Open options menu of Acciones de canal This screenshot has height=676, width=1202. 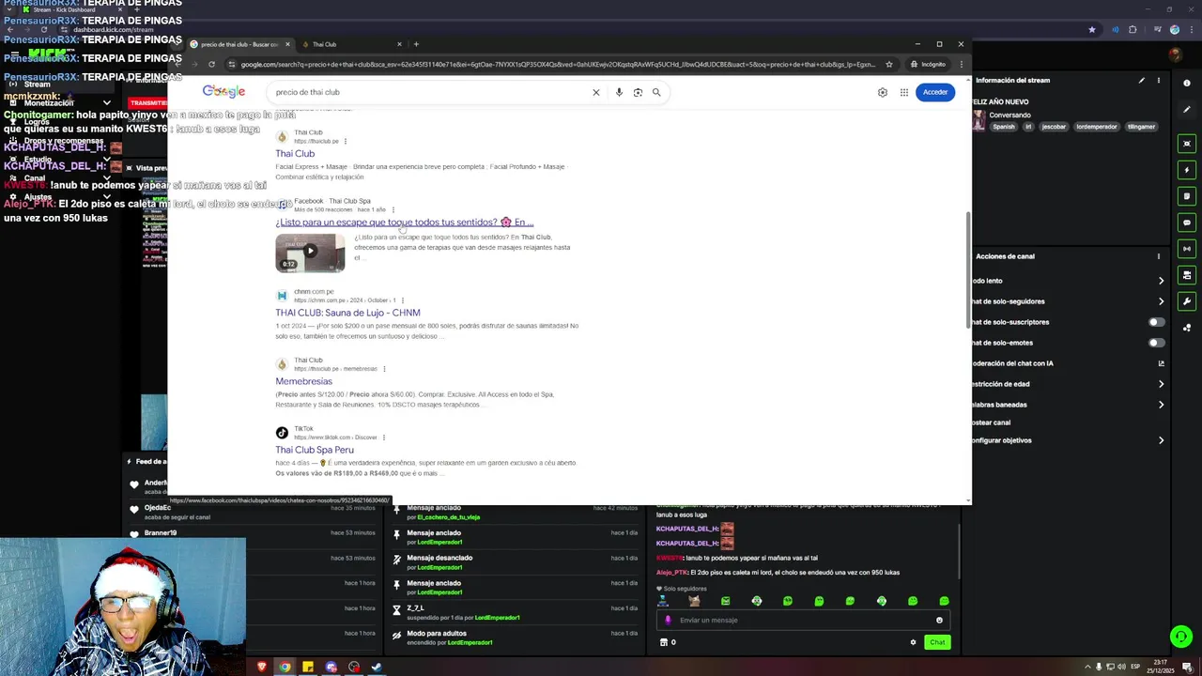[x=1159, y=256]
